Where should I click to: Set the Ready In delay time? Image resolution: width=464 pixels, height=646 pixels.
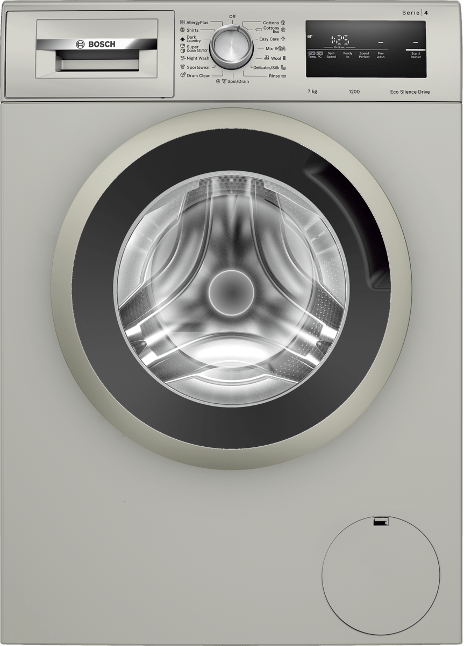[348, 55]
